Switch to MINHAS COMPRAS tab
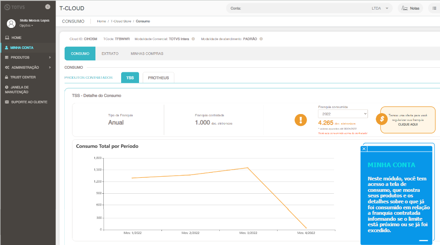The image size is (440, 245). (x=147, y=54)
